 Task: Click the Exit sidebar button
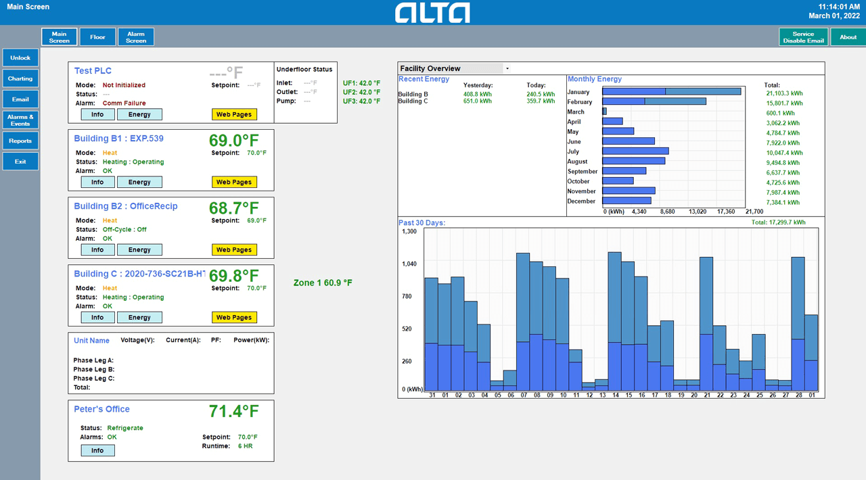point(20,161)
